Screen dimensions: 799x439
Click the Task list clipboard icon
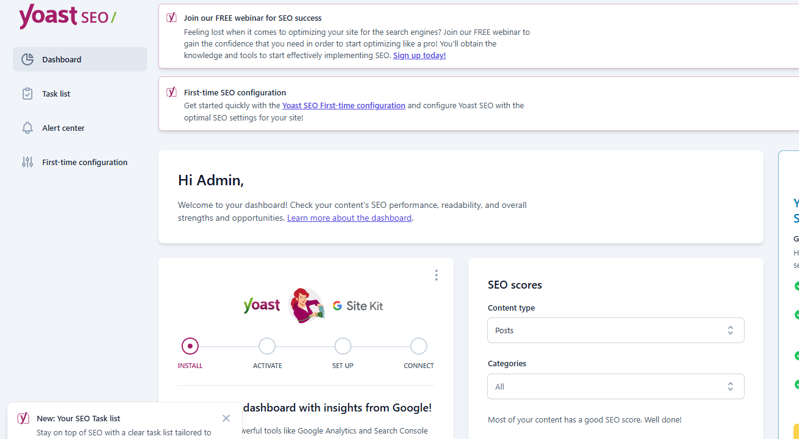(28, 94)
